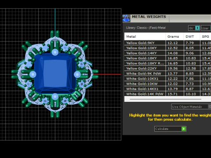The height and width of the screenshot is (158, 211).
Task: Toggle the User switch
Action: tap(206, 28)
